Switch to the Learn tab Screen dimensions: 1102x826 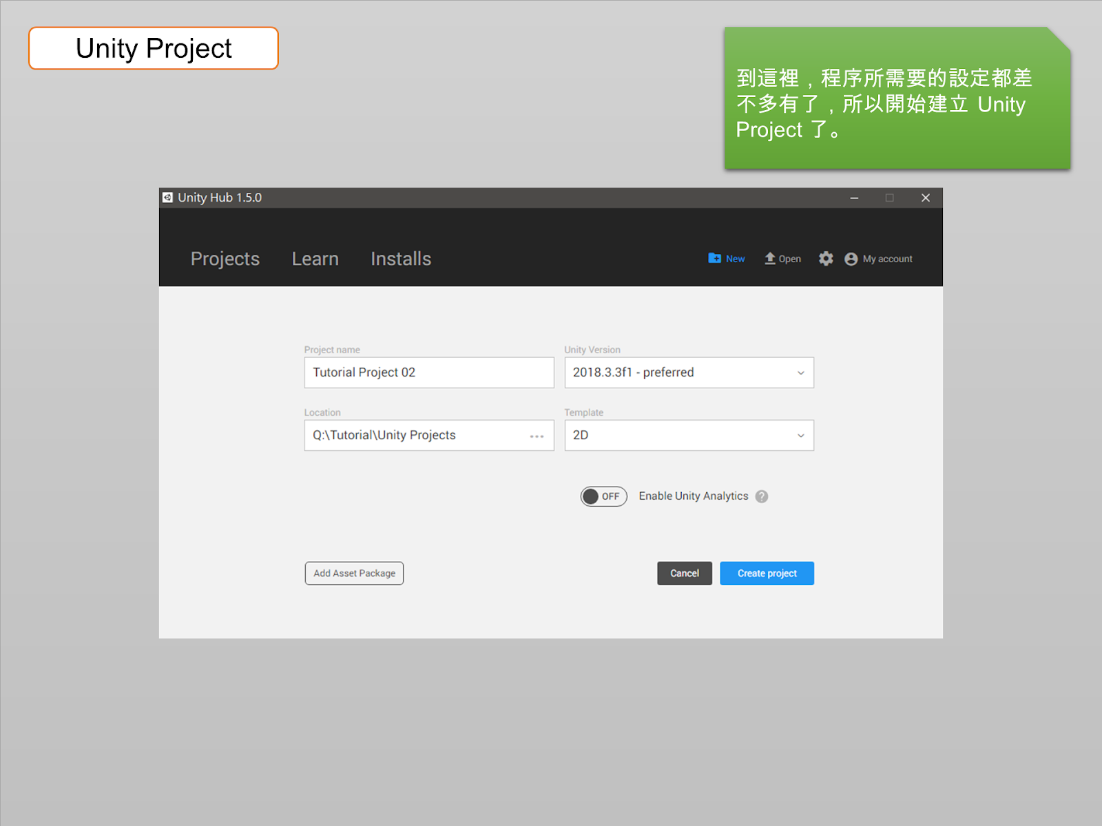(315, 259)
